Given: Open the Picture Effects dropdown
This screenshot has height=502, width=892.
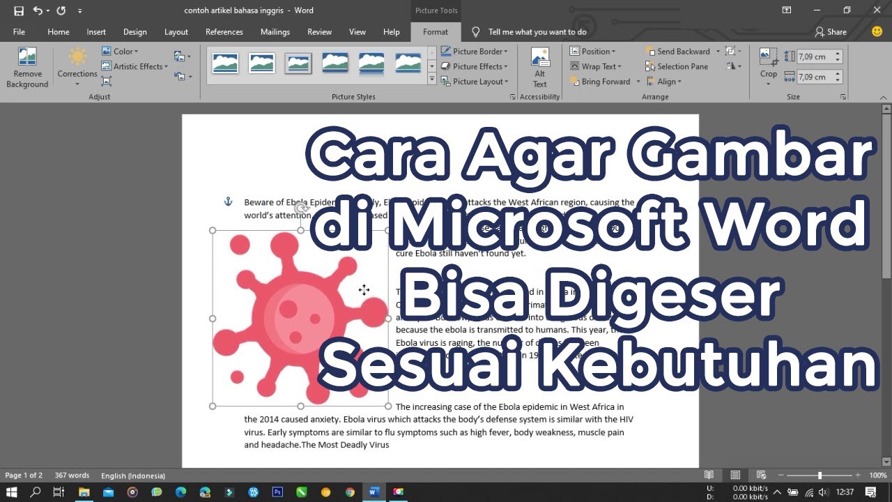Looking at the screenshot, I should (475, 67).
